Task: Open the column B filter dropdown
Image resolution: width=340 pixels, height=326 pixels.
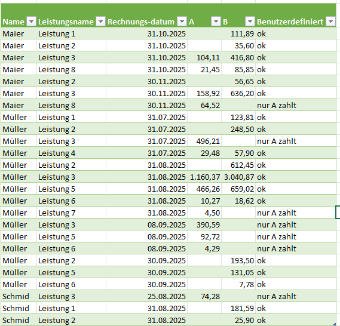Action: pyautogui.click(x=250, y=21)
